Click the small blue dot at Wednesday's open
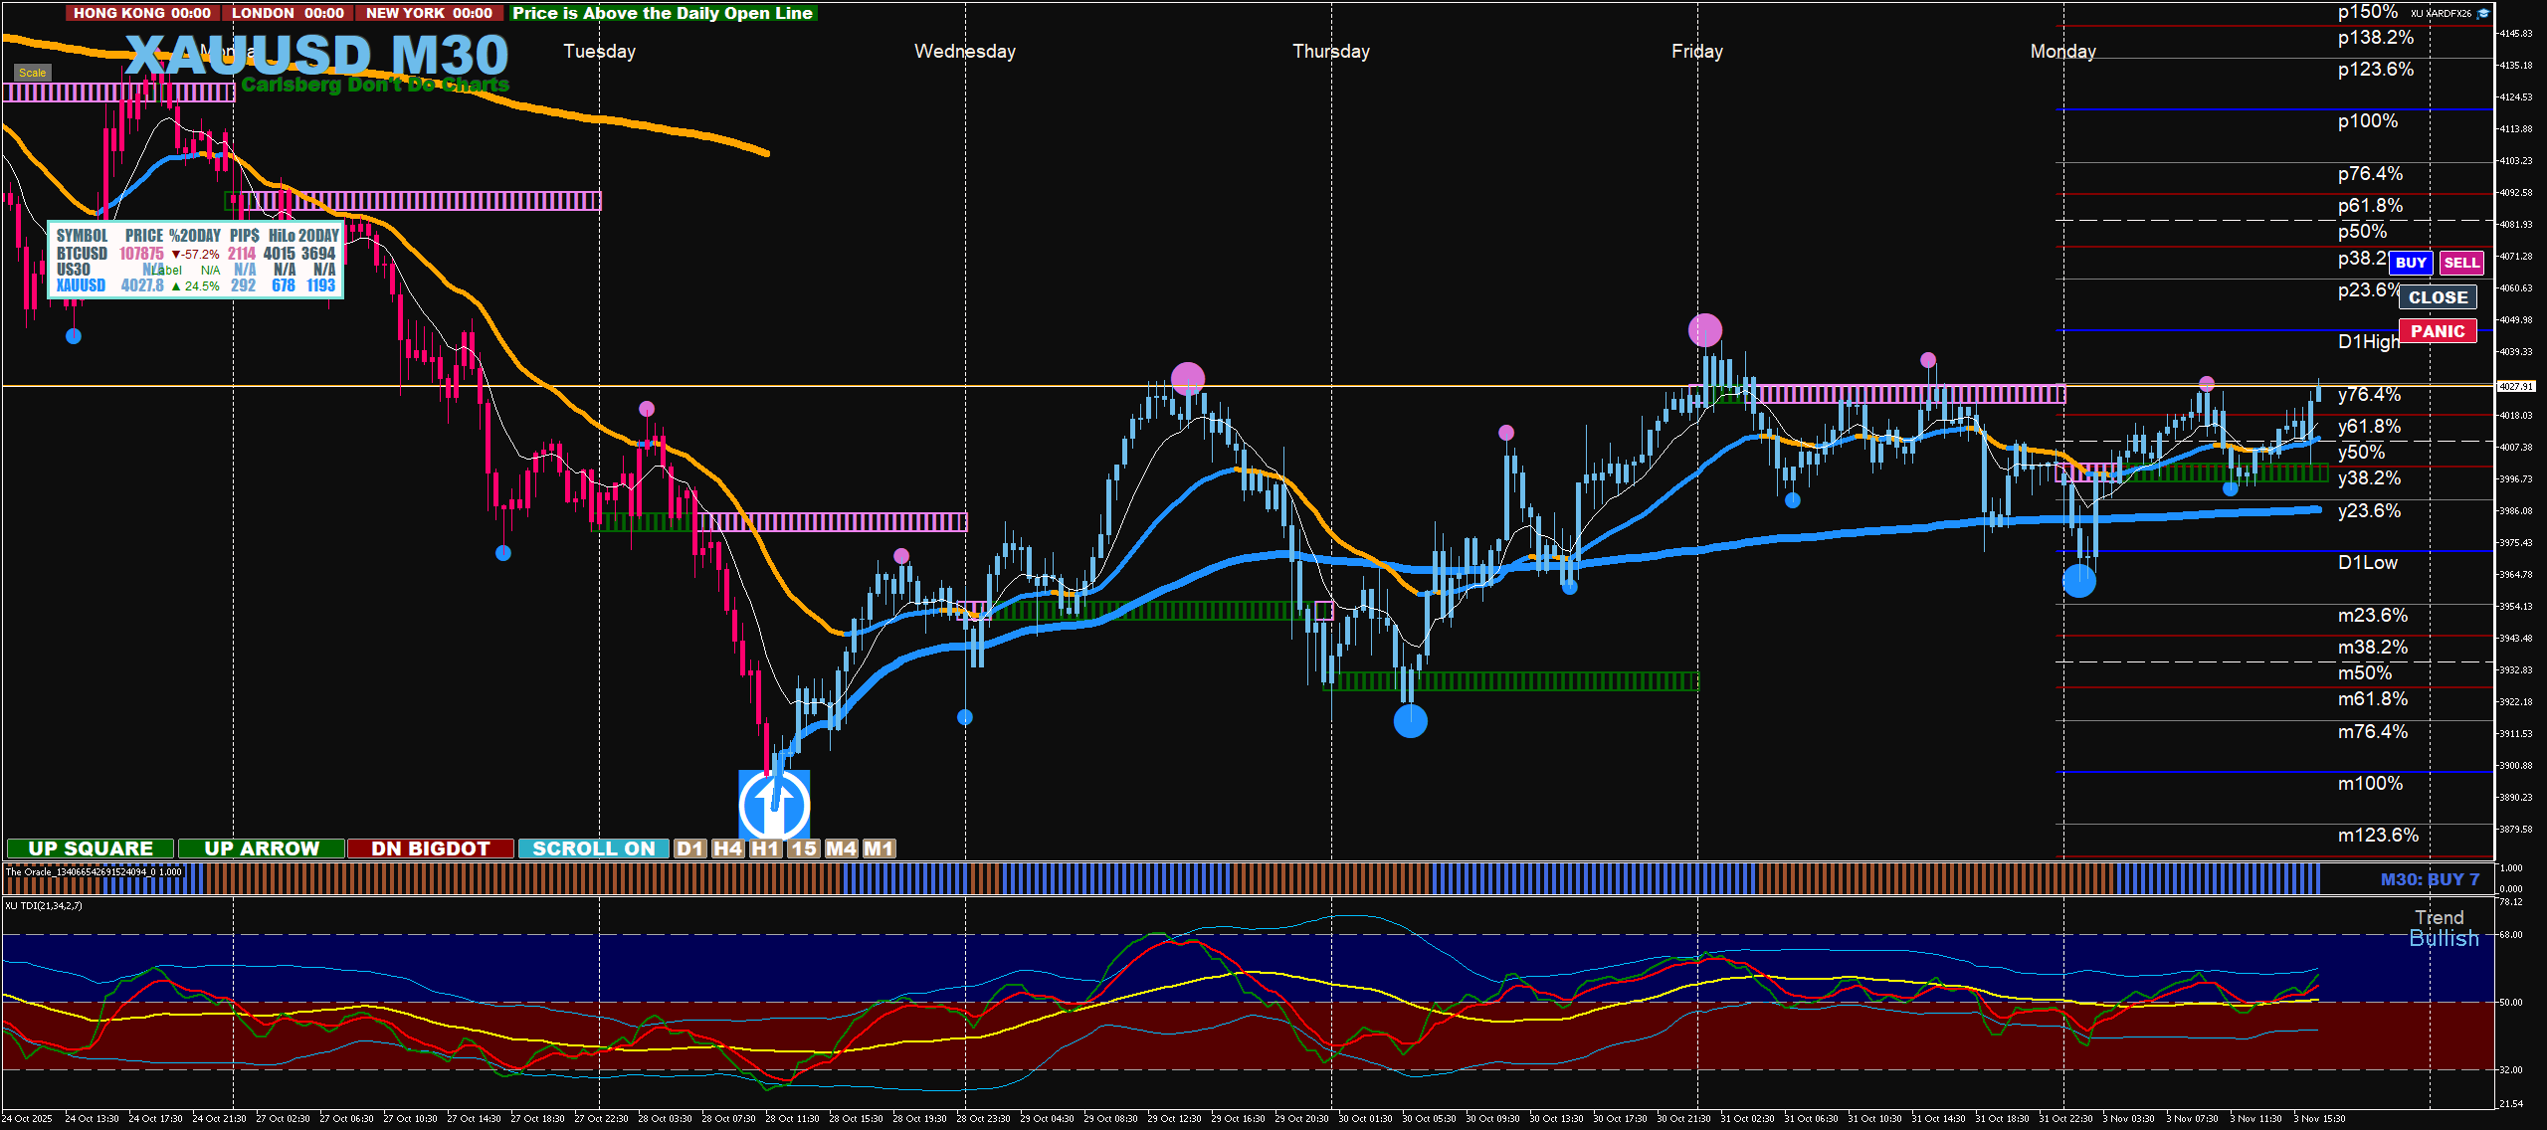 pos(964,717)
